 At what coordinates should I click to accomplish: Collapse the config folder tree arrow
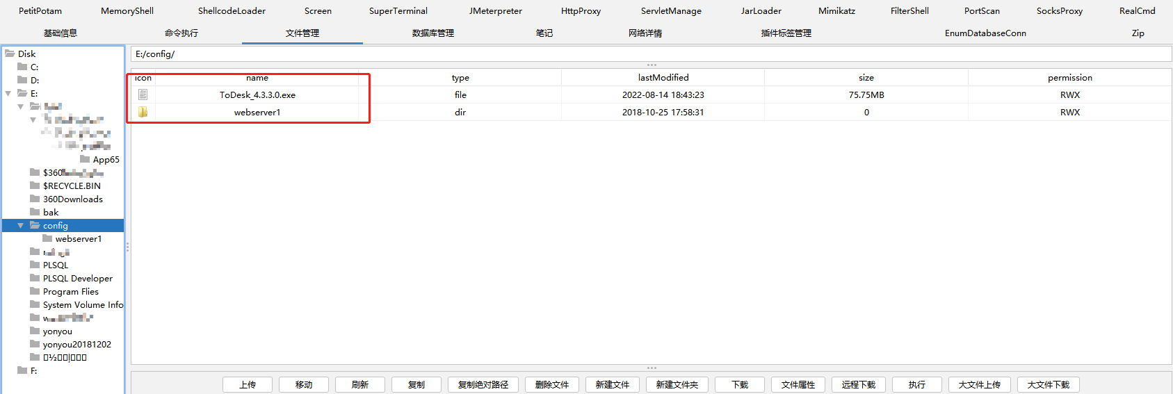20,225
